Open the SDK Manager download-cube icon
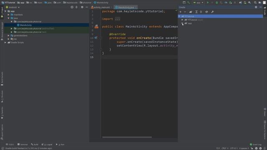Viewport: 267px width, 150px height. coord(249,2)
